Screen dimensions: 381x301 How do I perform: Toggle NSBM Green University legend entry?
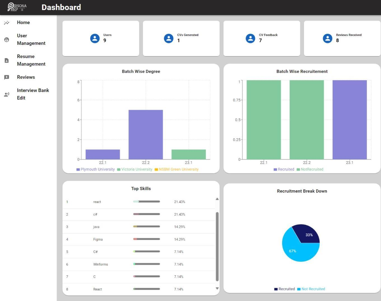176,169
